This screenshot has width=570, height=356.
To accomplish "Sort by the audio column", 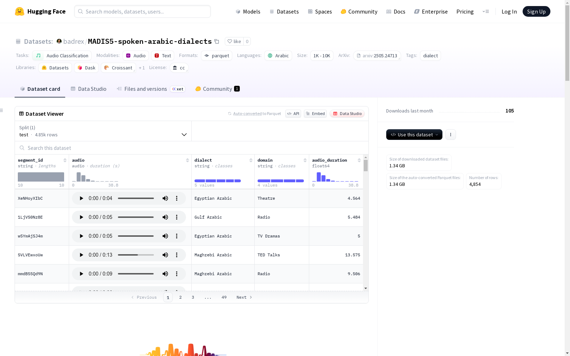I will pos(187,160).
